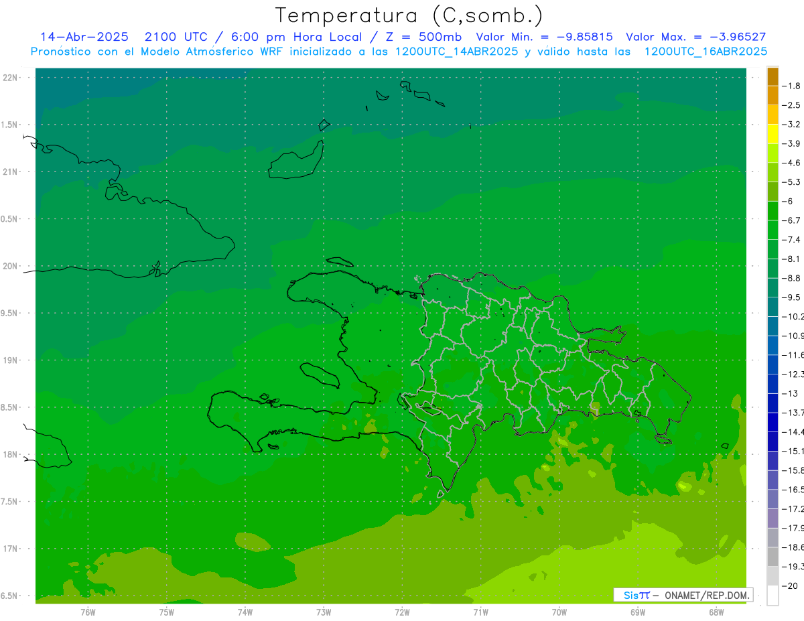Viewport: 804px width, 621px height.
Task: Click the 72W longitude axis label
Action: coord(402,612)
